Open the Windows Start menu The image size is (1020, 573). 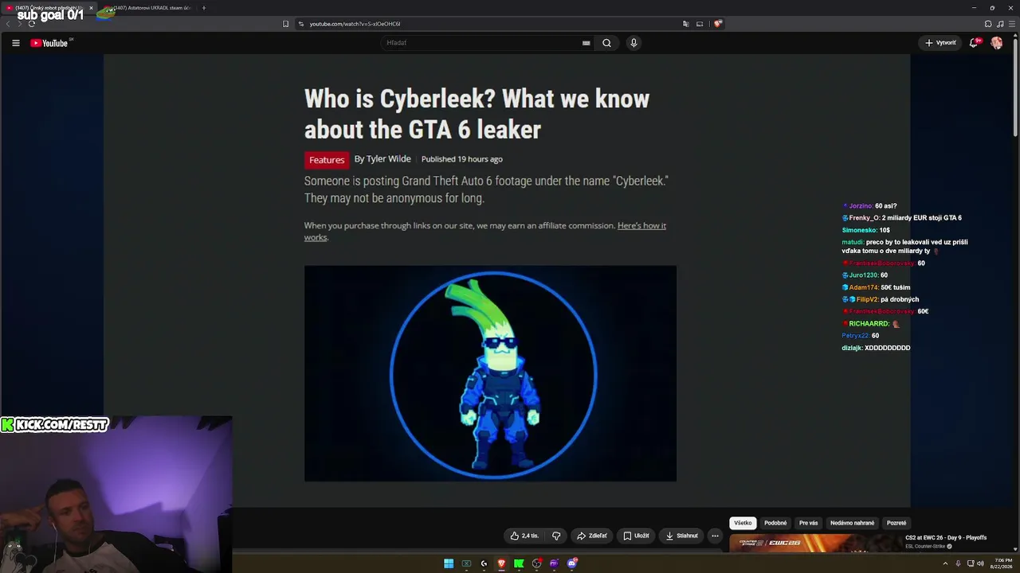pyautogui.click(x=449, y=563)
